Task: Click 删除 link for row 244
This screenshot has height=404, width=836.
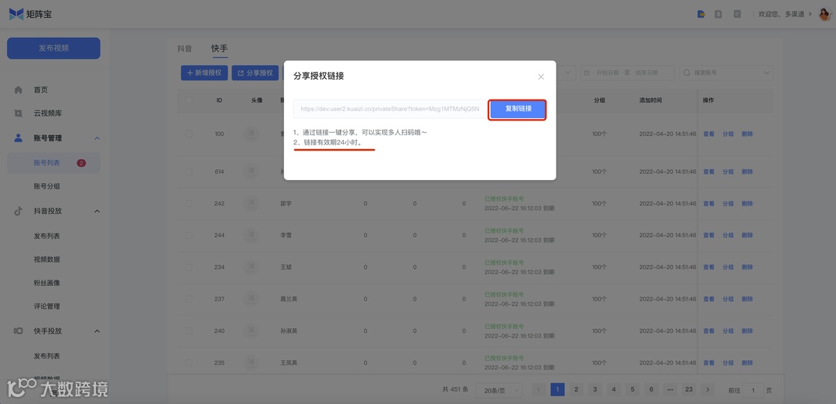Action: (747, 235)
